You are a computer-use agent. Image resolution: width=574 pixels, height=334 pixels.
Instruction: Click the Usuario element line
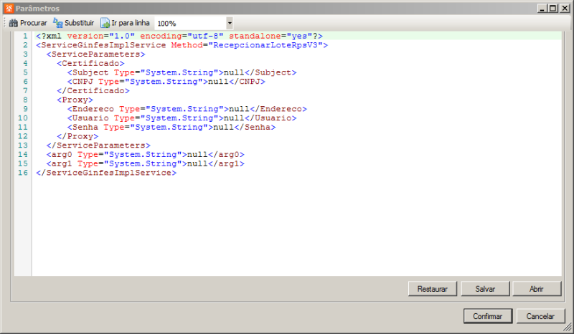(182, 118)
